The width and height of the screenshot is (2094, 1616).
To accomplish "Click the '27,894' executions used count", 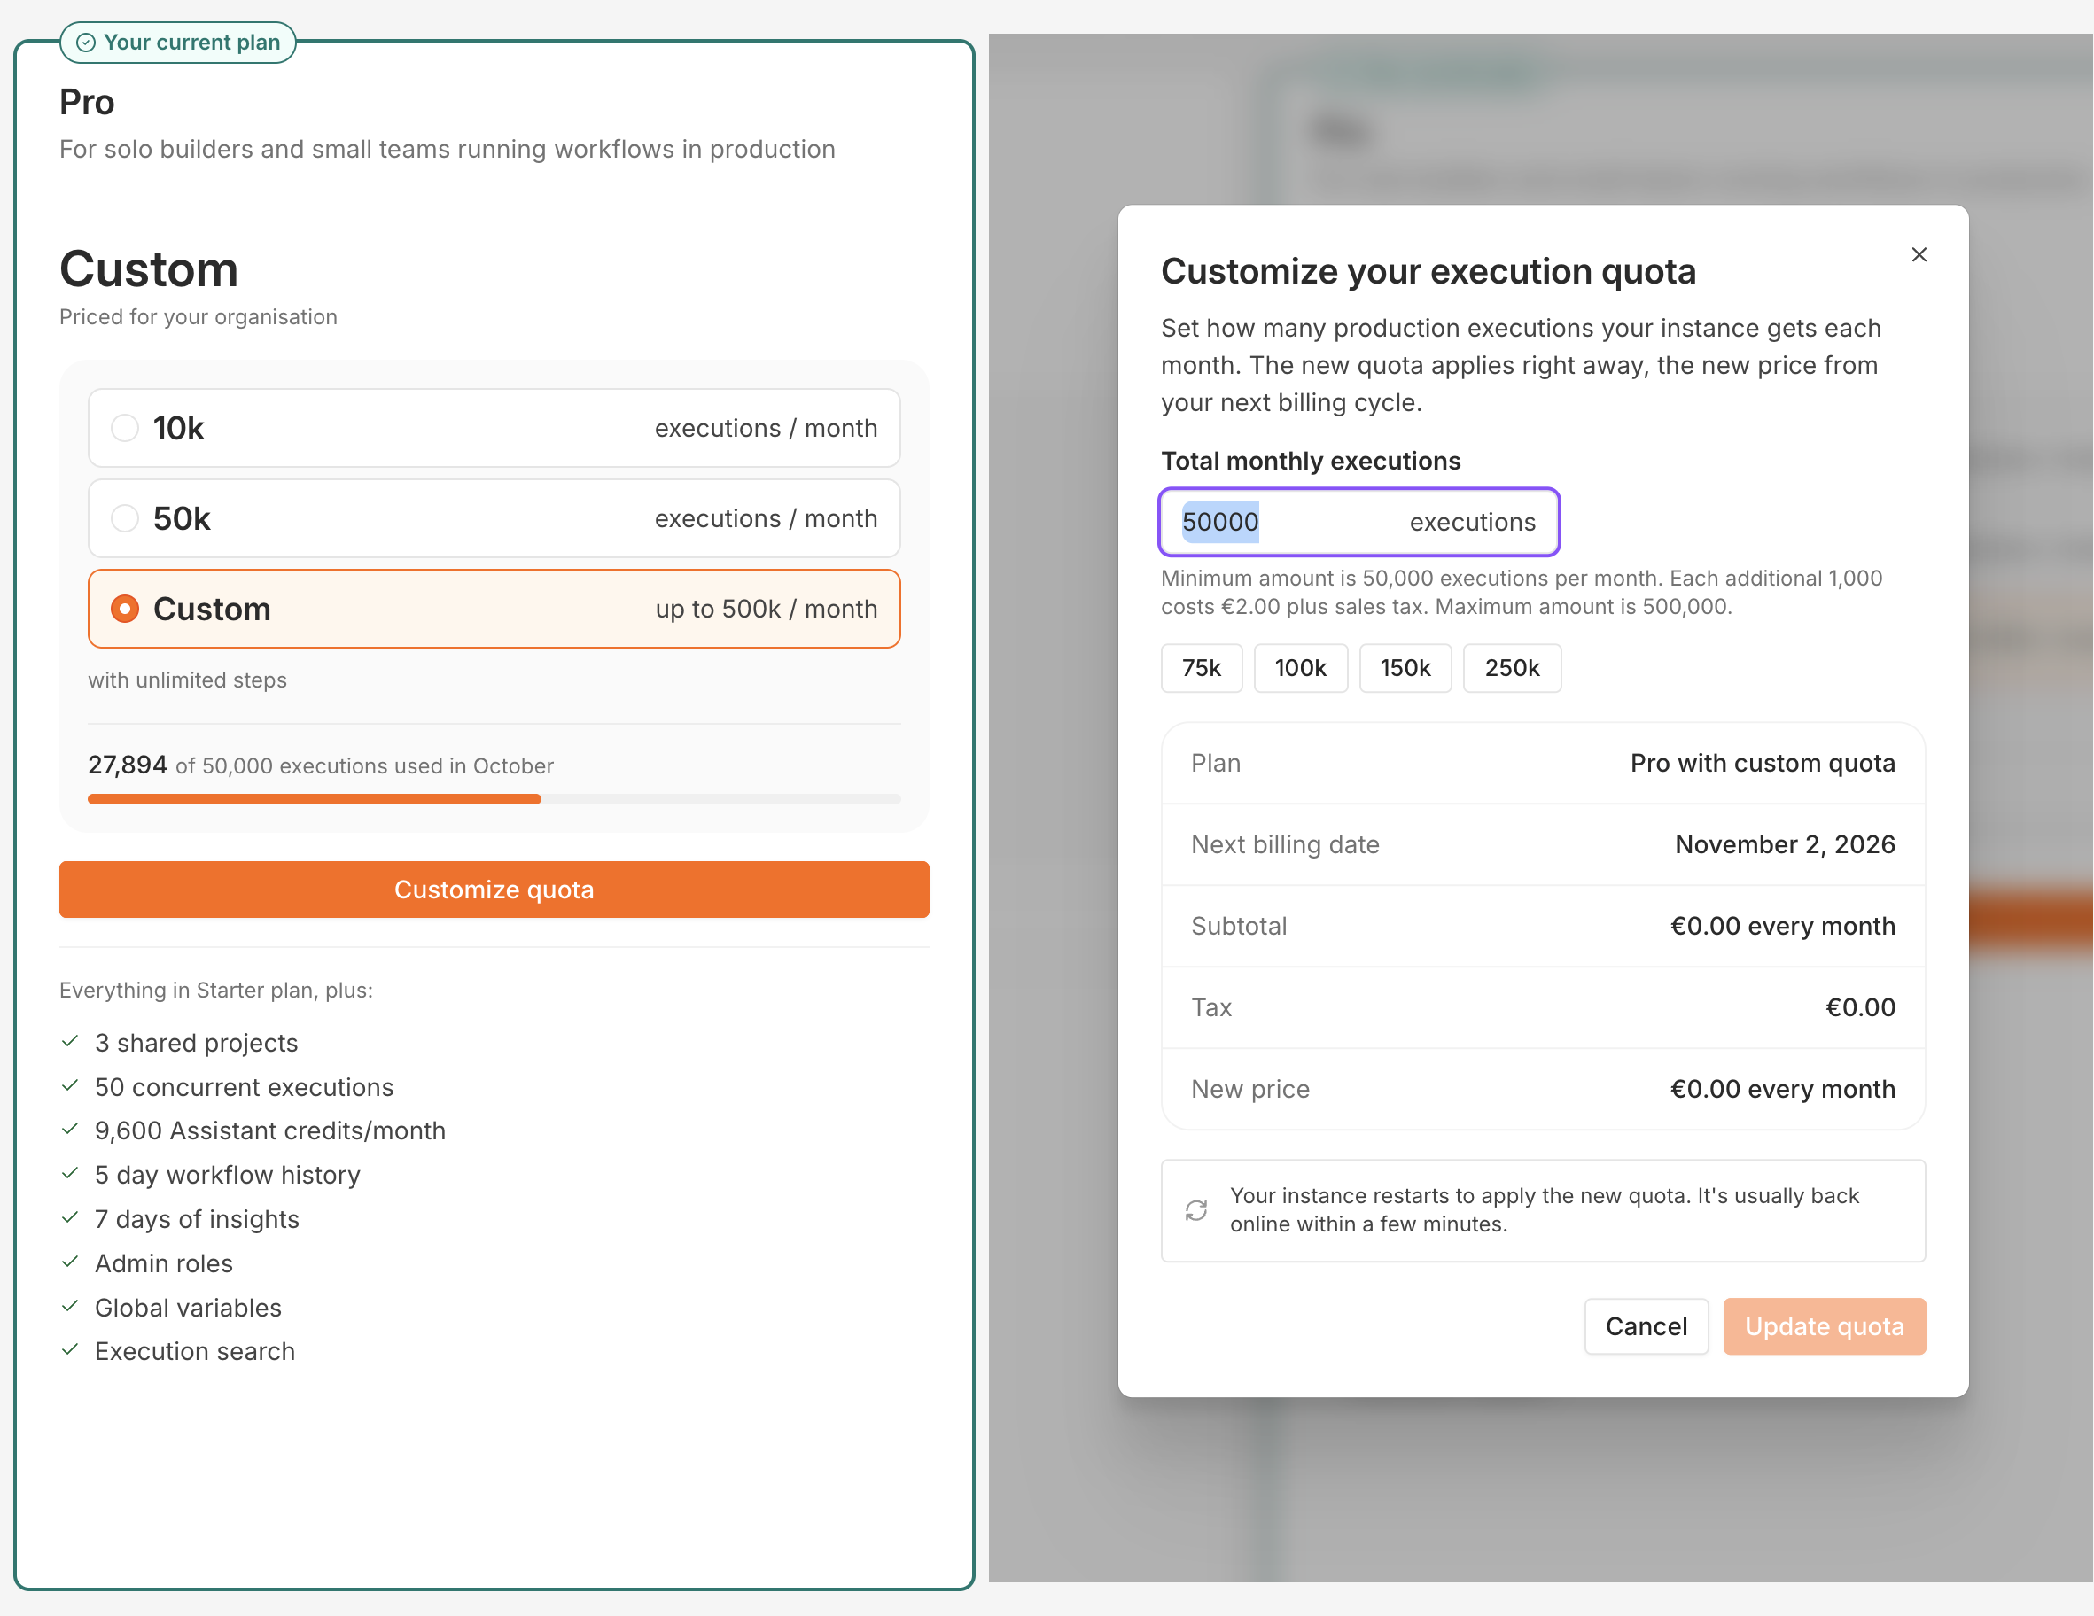I will pyautogui.click(x=128, y=765).
